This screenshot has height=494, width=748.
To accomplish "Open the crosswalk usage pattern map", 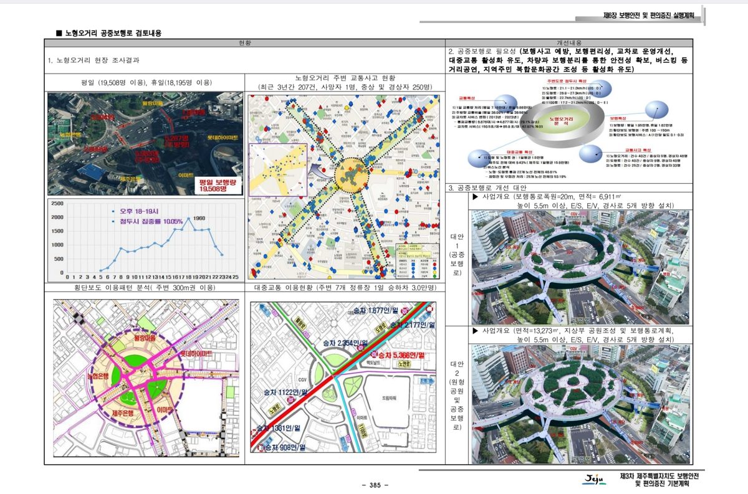I will pos(145,379).
